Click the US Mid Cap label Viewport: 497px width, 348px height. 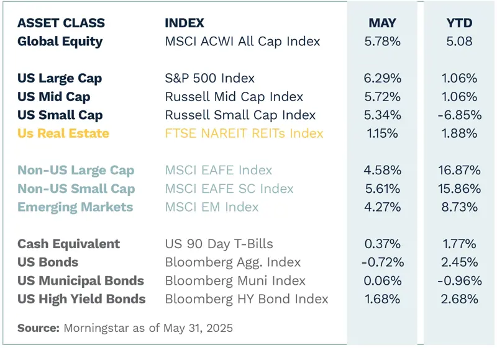53,97
